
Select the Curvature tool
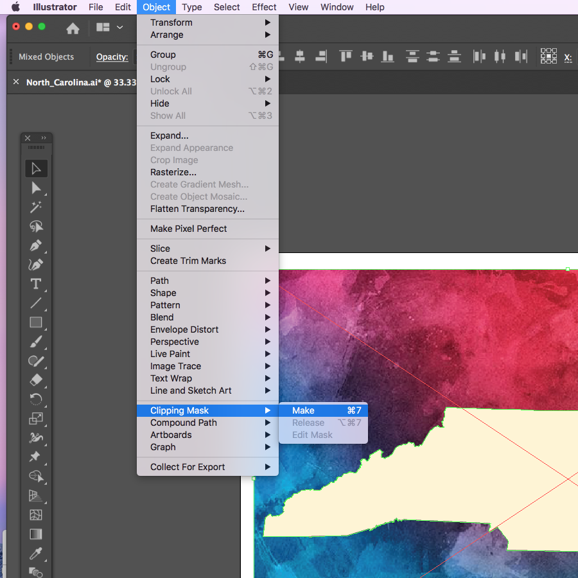pyautogui.click(x=36, y=265)
